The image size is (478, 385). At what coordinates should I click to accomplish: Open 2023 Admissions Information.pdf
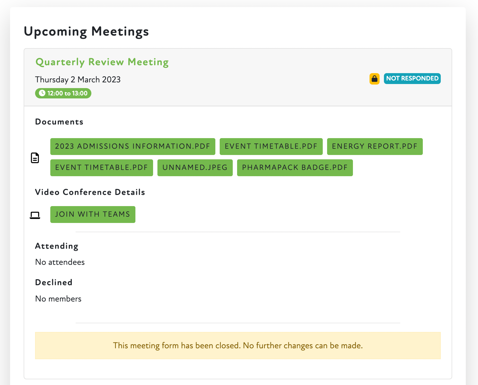[x=133, y=147]
